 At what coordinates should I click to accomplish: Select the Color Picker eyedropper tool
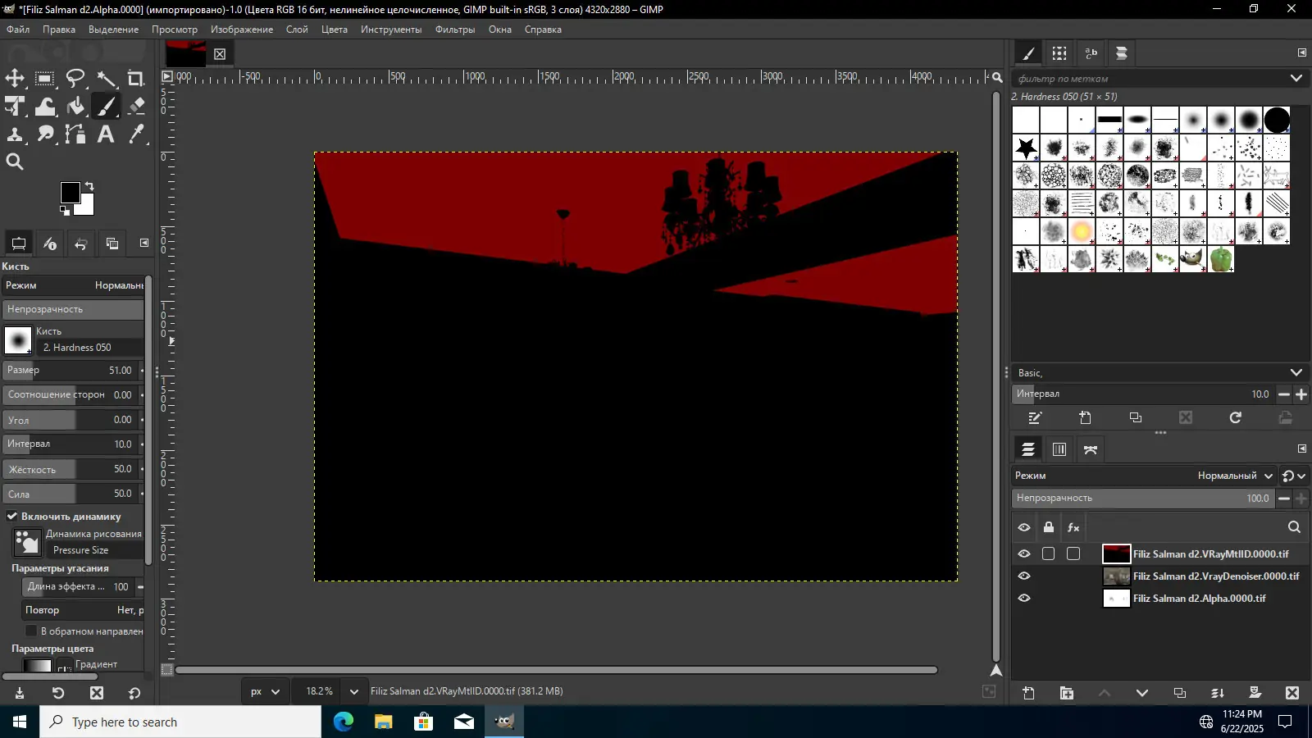(x=136, y=134)
